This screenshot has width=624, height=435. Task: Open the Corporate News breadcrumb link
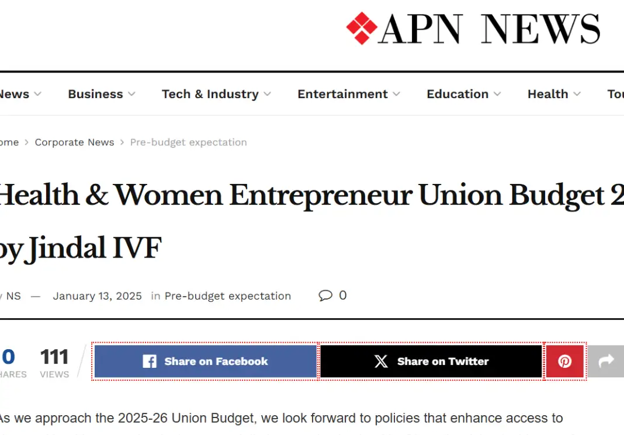pyautogui.click(x=74, y=142)
